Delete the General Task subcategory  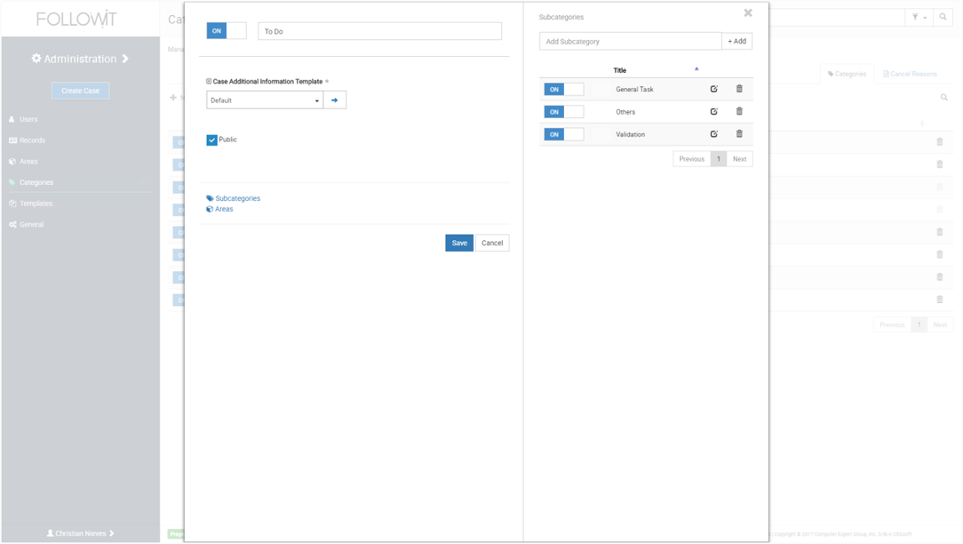pyautogui.click(x=739, y=89)
